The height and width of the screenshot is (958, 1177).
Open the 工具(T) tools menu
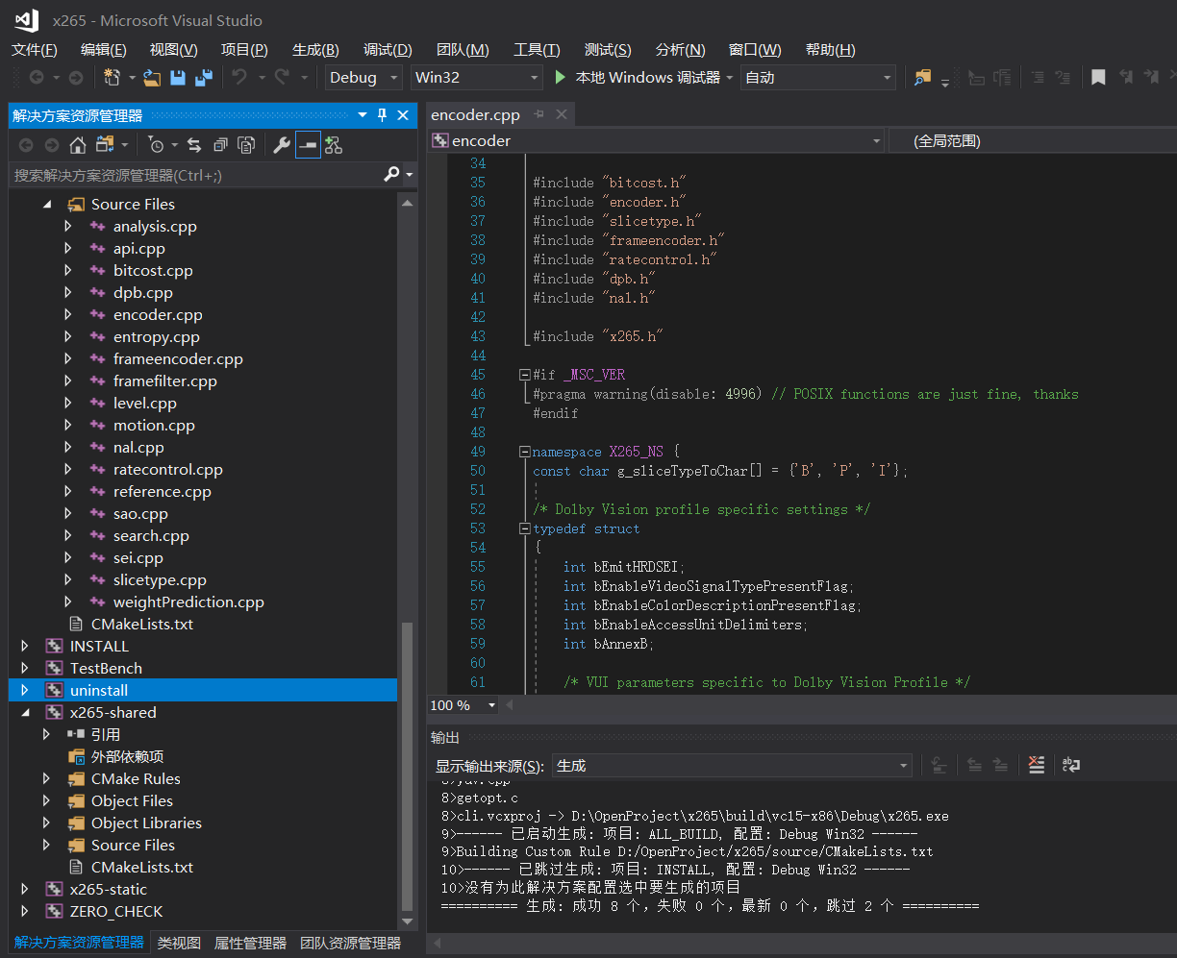(537, 50)
